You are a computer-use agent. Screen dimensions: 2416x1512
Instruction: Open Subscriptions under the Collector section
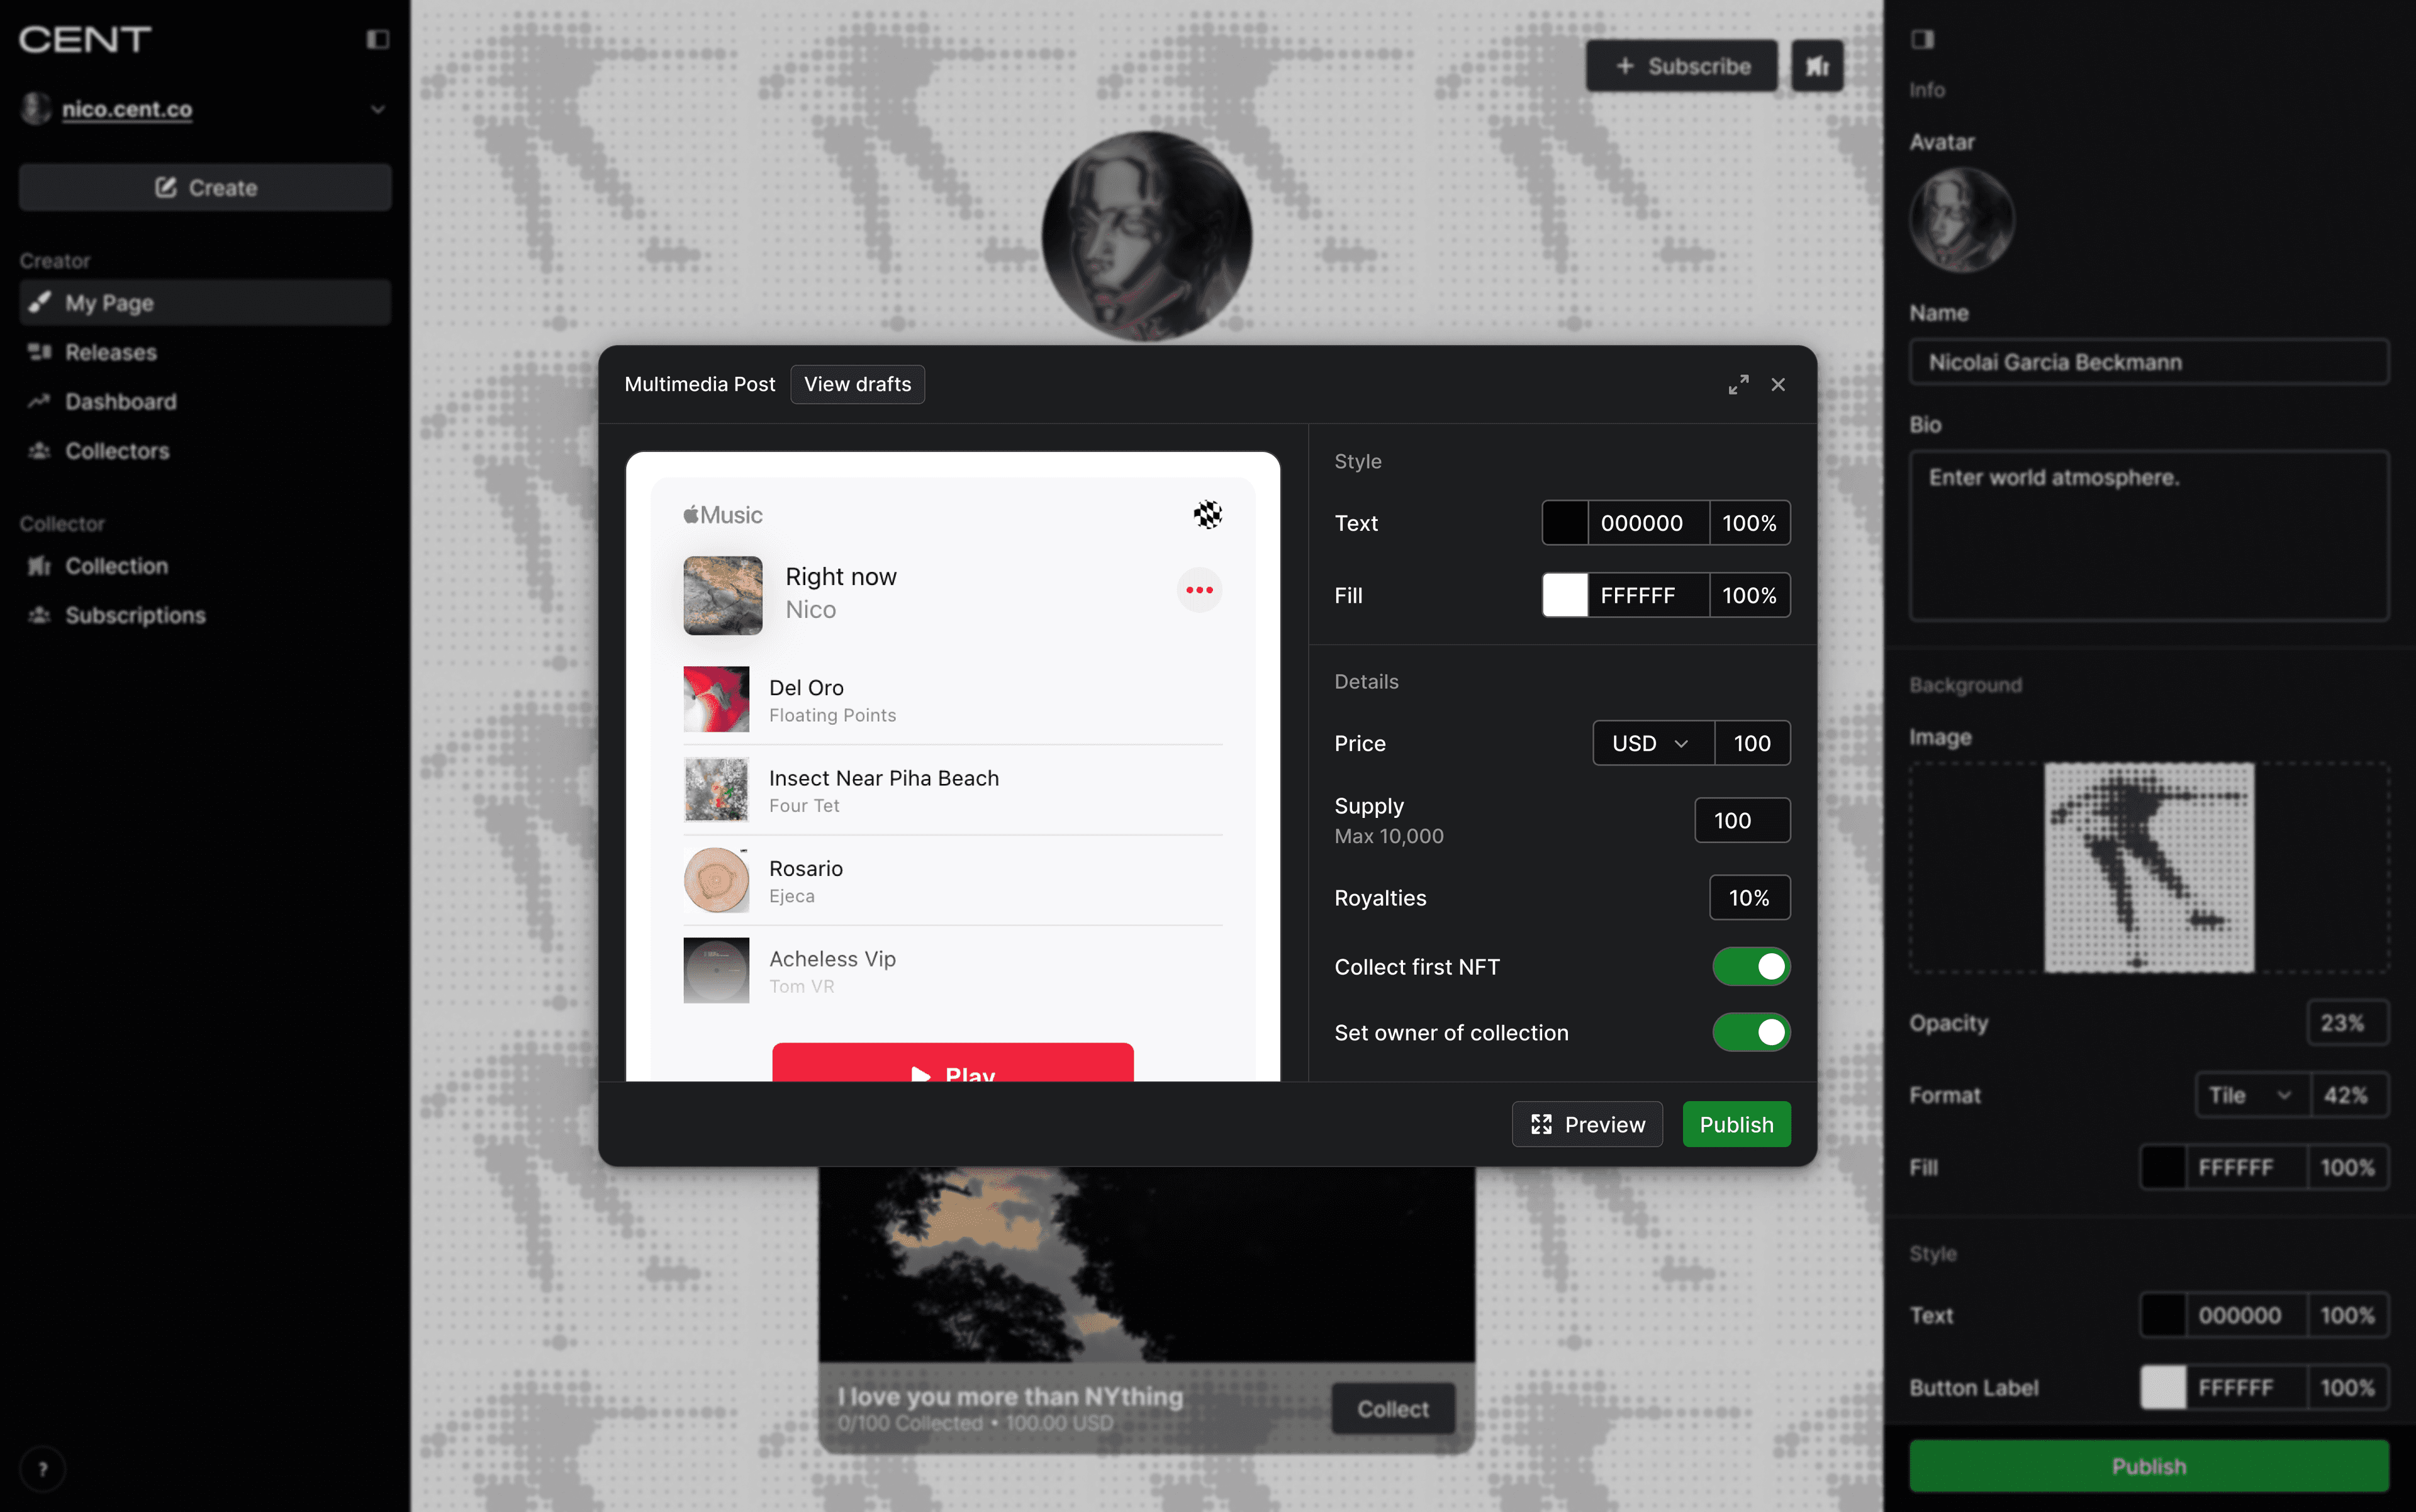pos(136,615)
